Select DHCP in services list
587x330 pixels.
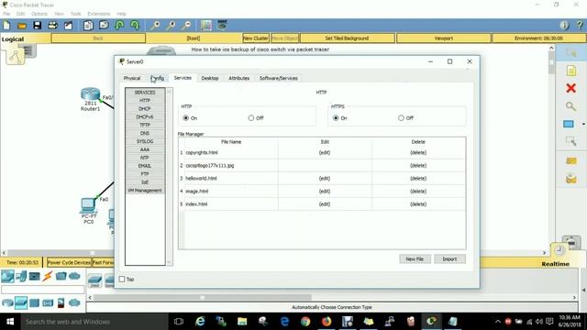click(145, 108)
